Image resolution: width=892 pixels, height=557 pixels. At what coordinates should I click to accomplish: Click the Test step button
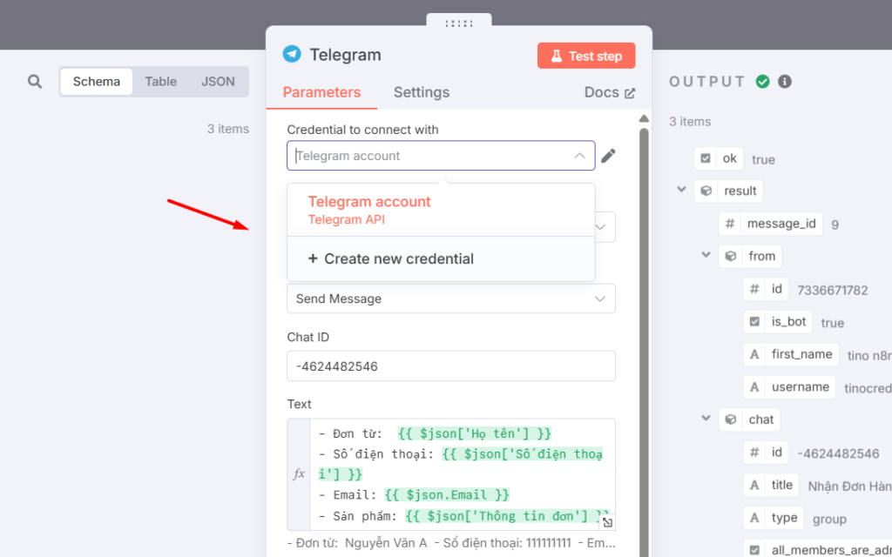[586, 55]
